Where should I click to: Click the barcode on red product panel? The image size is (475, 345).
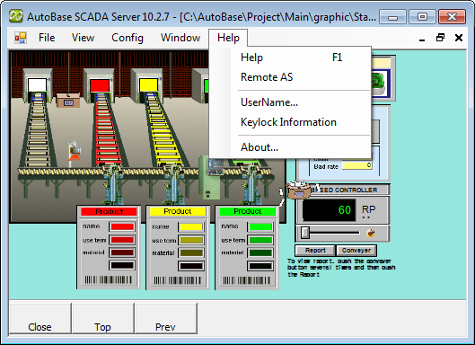tap(108, 279)
